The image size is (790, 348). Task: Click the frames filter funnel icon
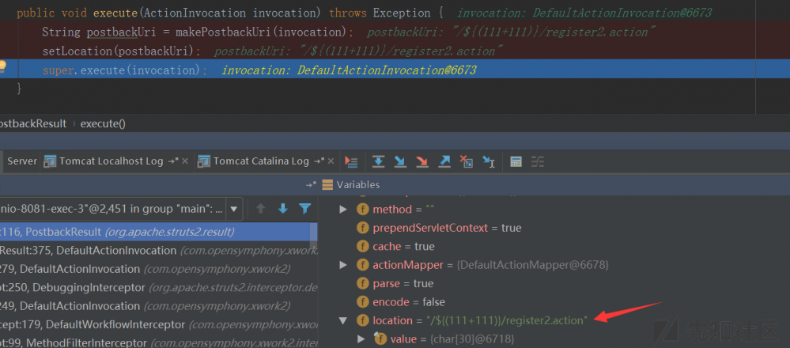pos(304,209)
